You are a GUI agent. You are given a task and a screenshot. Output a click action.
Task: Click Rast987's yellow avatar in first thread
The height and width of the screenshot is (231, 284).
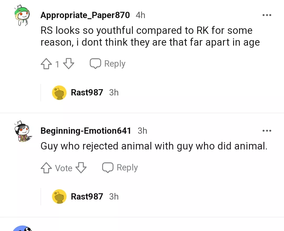point(59,93)
